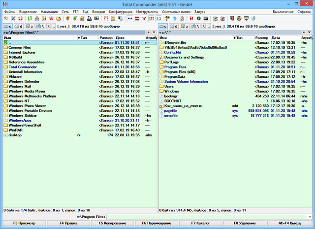This screenshot has height=229, width=315.
Task: Open left panel directory history dropdown arrow
Action: [x=154, y=32]
